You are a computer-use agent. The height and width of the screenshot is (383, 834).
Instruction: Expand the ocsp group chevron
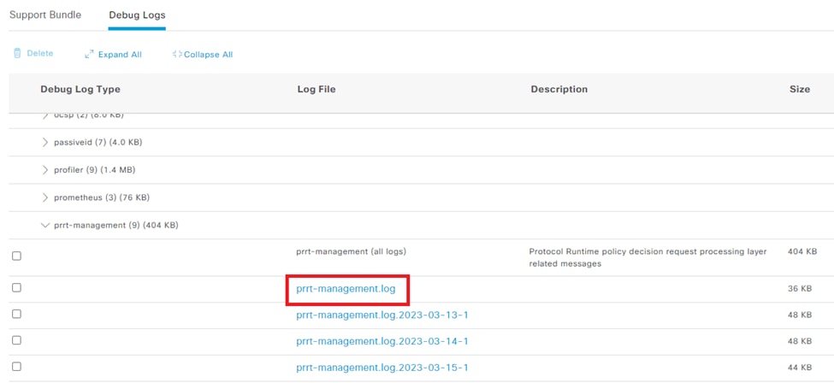pyautogui.click(x=45, y=115)
